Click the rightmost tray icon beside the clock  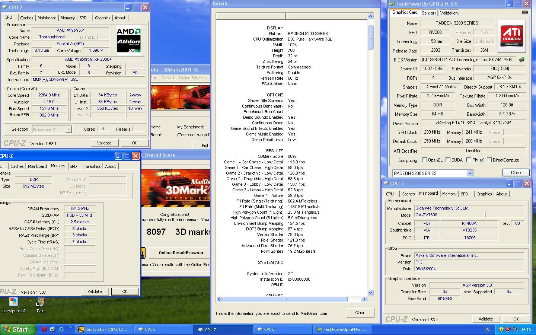coord(515,329)
